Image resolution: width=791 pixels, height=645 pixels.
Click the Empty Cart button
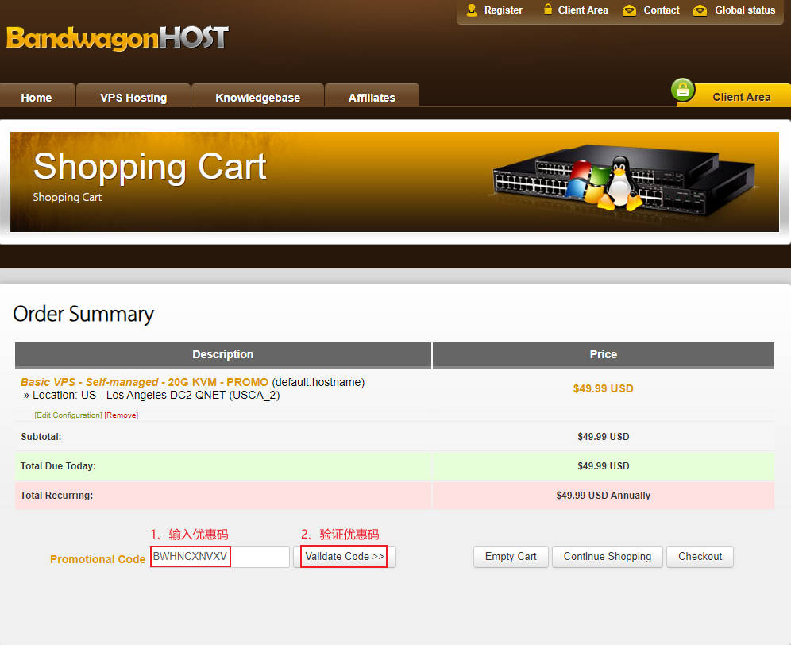click(x=511, y=557)
